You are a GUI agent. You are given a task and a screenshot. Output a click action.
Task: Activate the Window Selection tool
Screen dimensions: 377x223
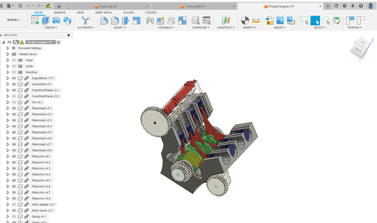(x=304, y=21)
